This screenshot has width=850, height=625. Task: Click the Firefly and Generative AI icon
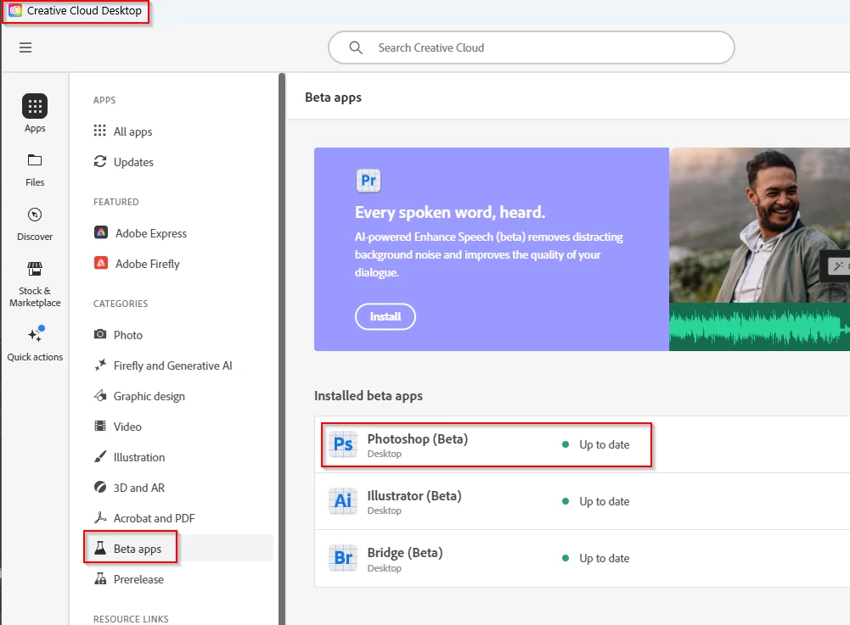[x=99, y=365]
